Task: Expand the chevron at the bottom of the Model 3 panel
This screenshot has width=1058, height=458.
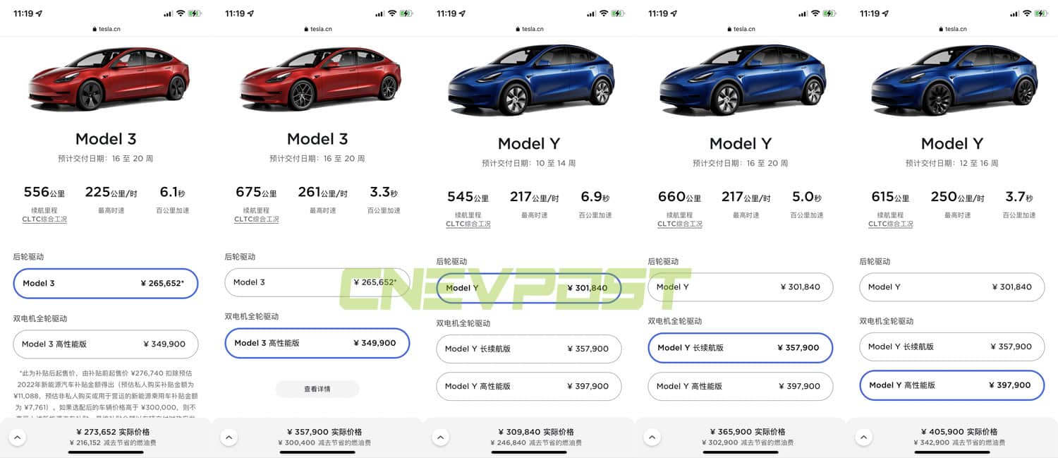Action: pyautogui.click(x=17, y=437)
